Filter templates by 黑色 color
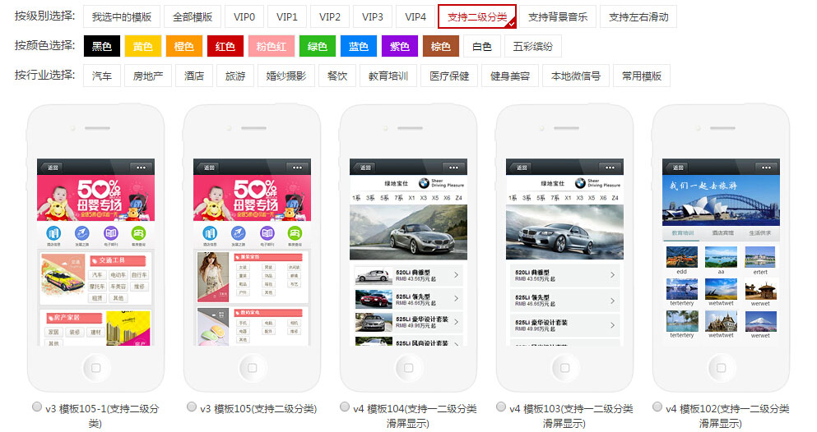The width and height of the screenshot is (817, 432). coord(102,47)
